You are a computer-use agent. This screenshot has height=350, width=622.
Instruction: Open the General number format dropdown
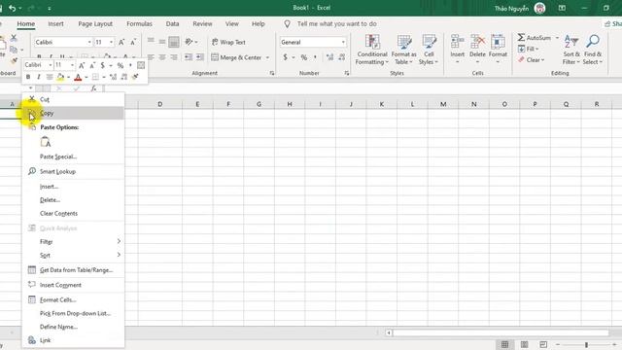pyautogui.click(x=343, y=42)
